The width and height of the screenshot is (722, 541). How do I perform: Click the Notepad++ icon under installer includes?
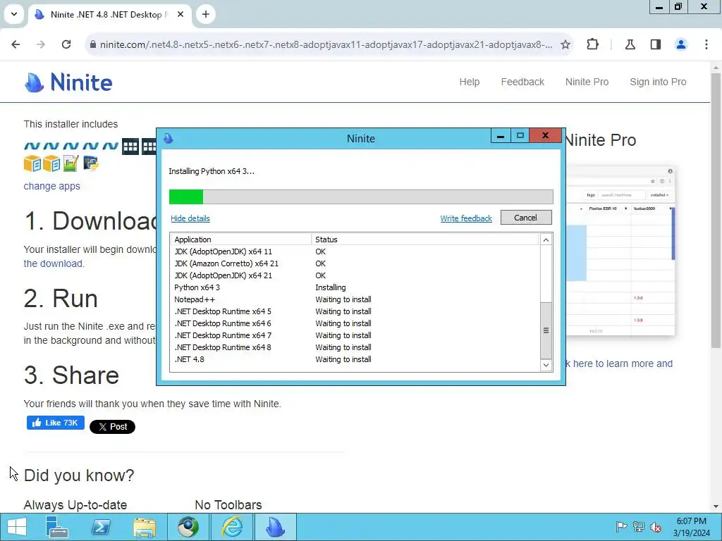click(71, 163)
